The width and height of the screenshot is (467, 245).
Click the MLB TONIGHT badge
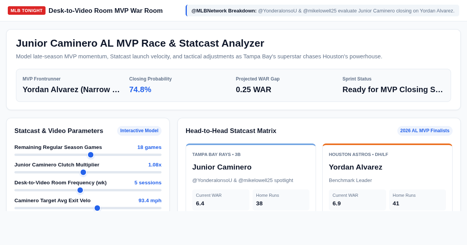pos(26,10)
